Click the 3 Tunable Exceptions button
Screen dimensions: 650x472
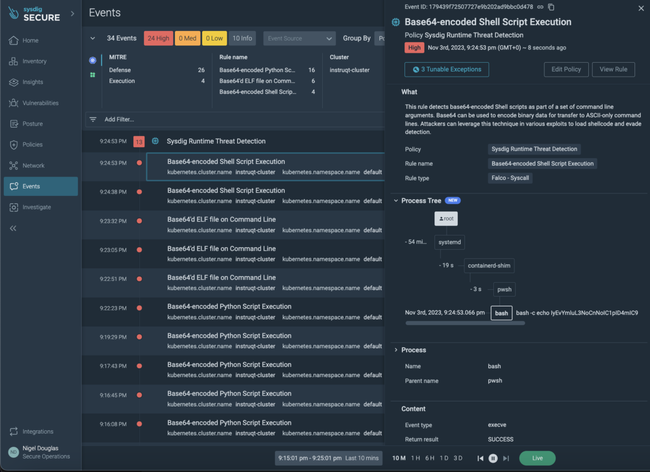[447, 69]
